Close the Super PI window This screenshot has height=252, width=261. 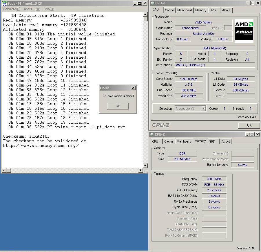145,3
